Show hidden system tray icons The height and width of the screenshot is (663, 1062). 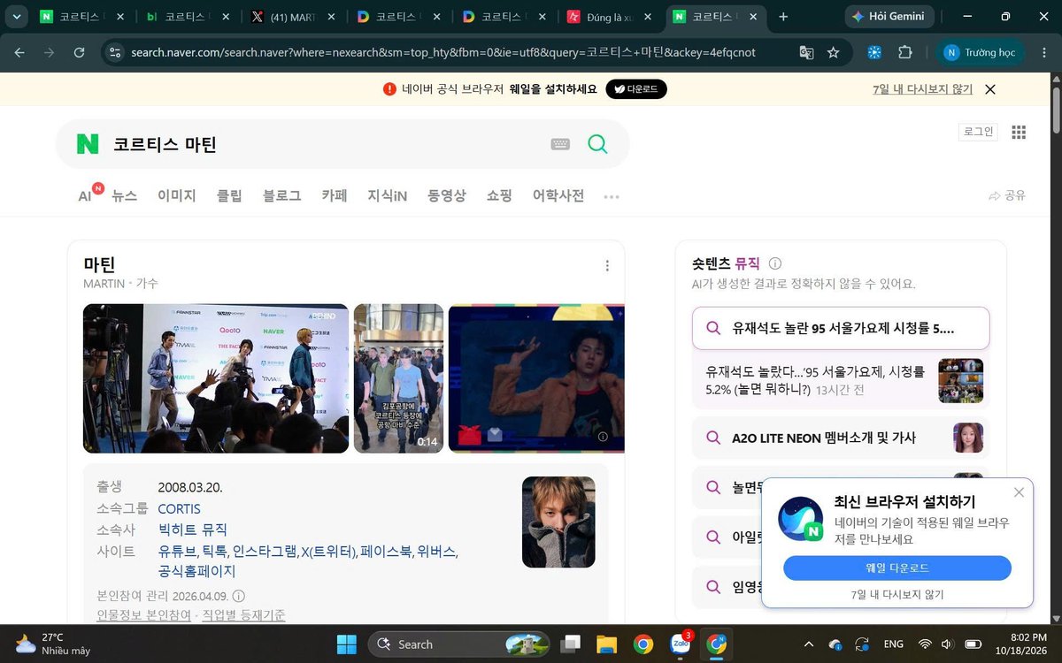tap(808, 644)
